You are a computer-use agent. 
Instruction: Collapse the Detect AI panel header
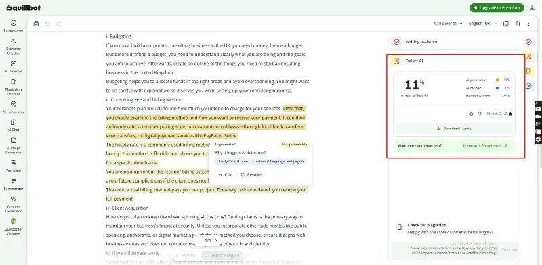tap(454, 61)
